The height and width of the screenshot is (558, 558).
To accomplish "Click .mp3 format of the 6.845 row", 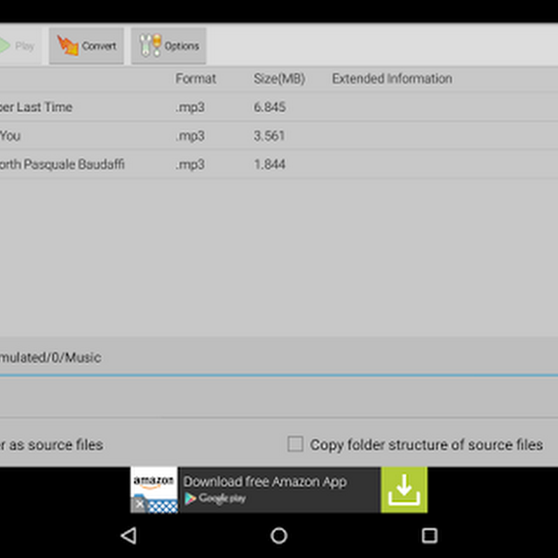I will pyautogui.click(x=190, y=107).
